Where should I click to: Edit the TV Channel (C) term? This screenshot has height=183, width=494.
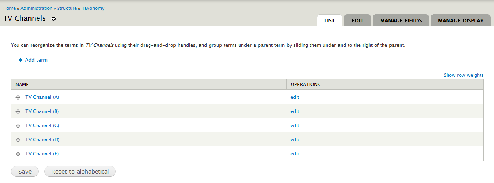(x=295, y=126)
